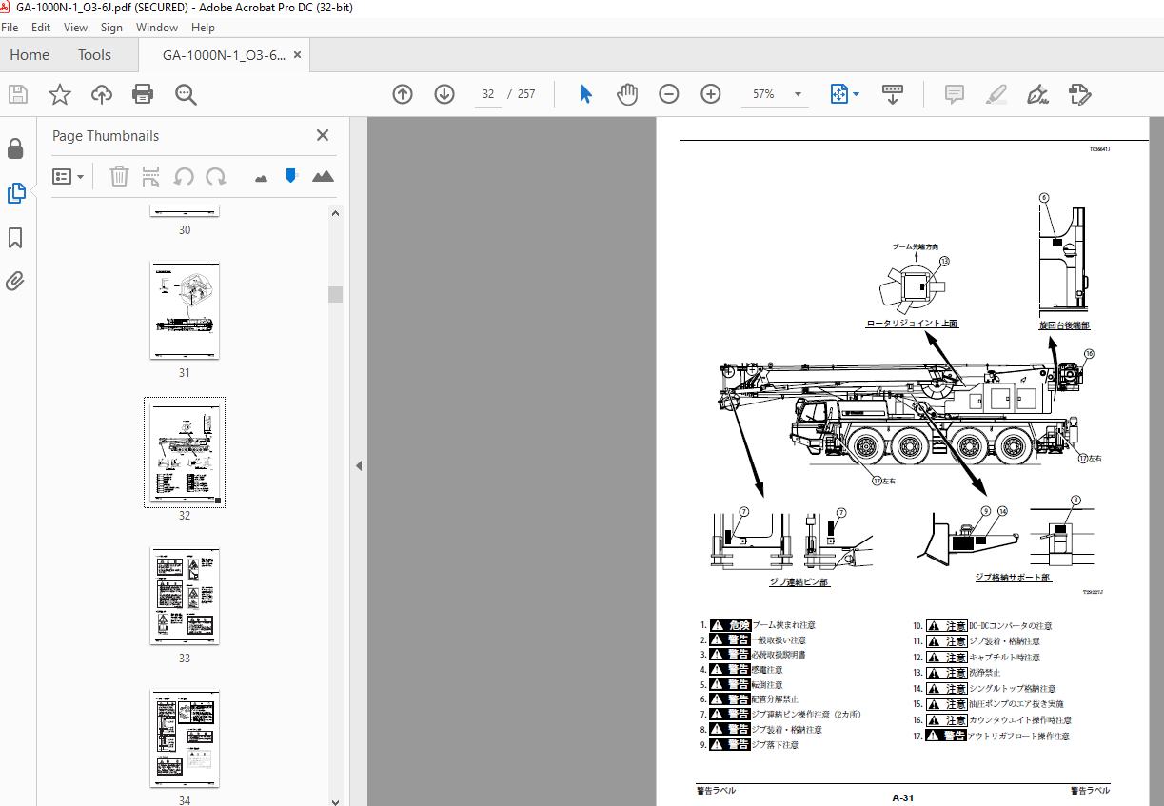The width and height of the screenshot is (1164, 806).
Task: Switch to the Tools tab
Action: point(94,55)
